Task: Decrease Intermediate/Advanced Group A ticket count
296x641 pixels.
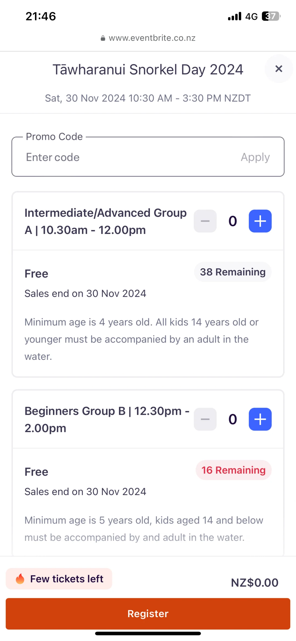Action: (x=205, y=221)
